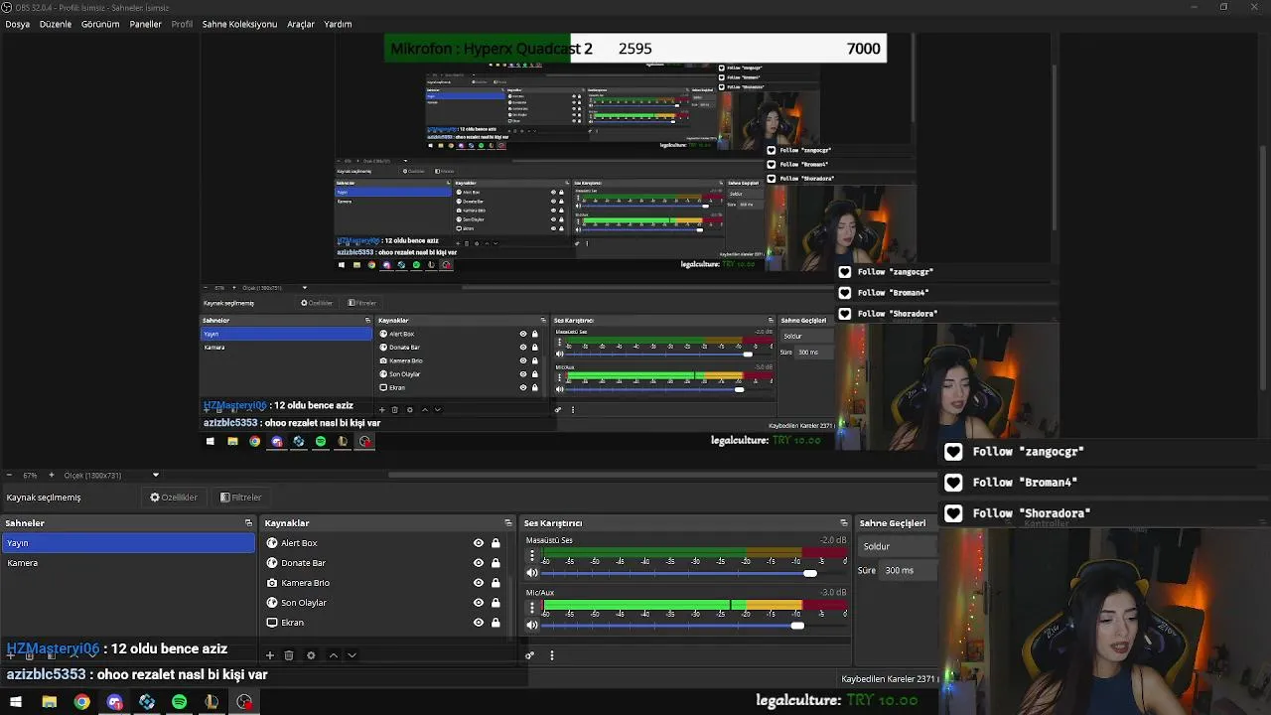Float the Ses Karıştırıcı dock pop-out icon

[x=844, y=523]
